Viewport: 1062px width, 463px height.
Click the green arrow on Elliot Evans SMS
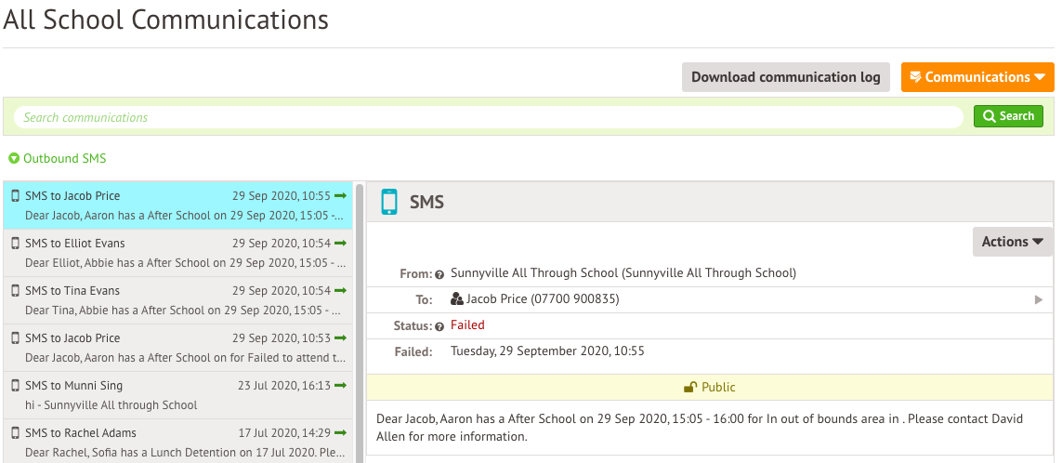coord(340,243)
